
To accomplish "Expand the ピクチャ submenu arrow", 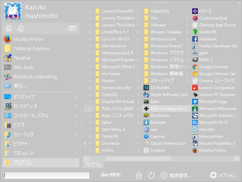I will pyautogui.click(x=76, y=144).
